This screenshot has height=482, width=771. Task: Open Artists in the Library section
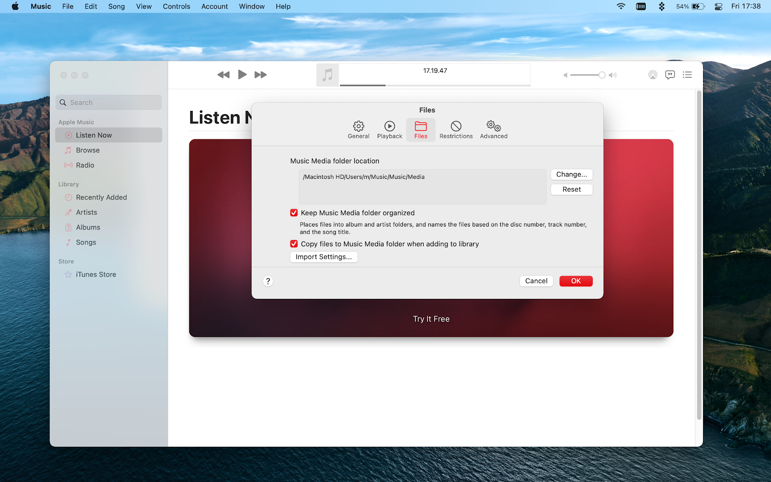108,213
